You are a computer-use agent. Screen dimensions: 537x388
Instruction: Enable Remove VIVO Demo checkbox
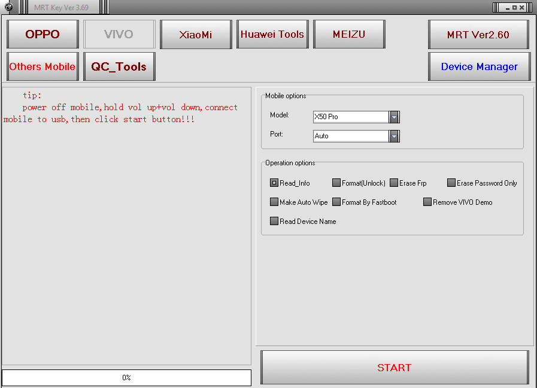427,202
